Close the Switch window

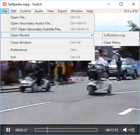click(133, 4)
